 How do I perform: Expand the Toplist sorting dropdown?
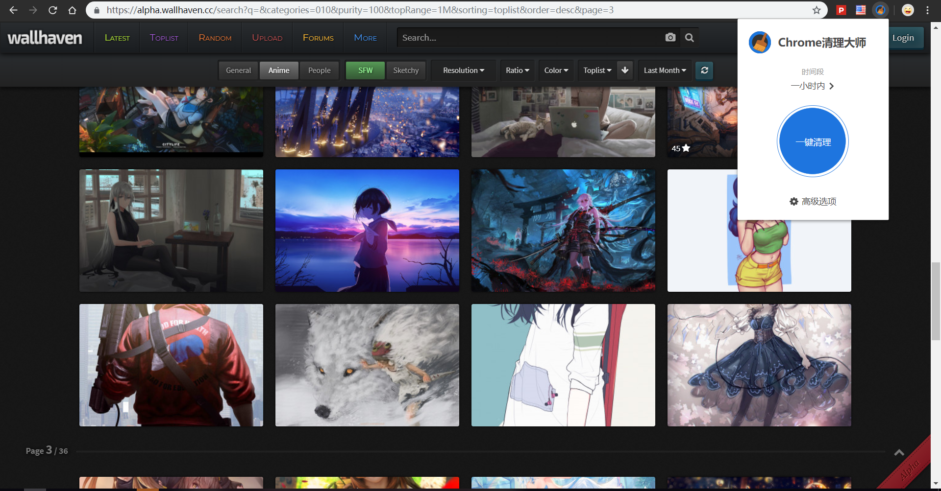click(597, 70)
